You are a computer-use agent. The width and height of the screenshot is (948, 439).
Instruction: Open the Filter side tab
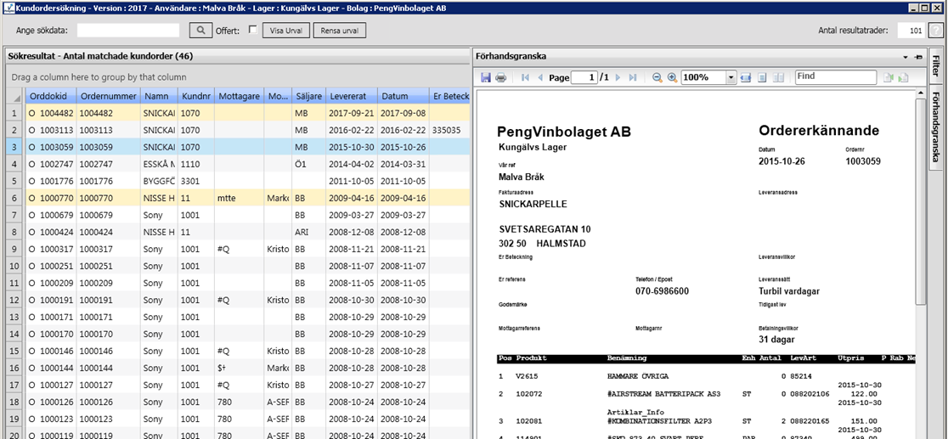click(935, 68)
